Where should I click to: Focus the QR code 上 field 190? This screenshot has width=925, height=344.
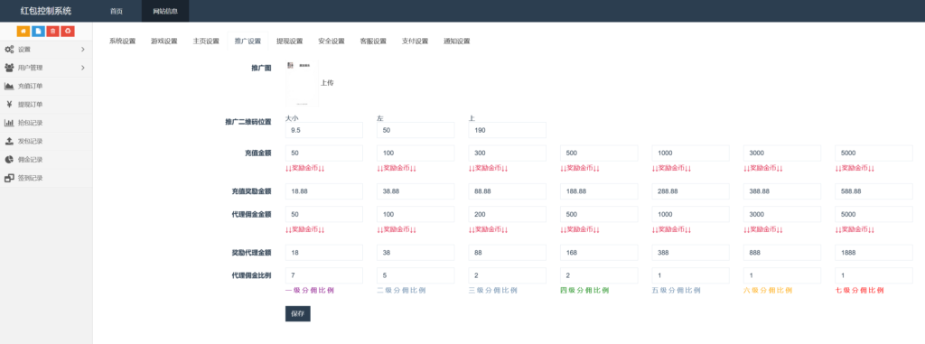coord(508,130)
